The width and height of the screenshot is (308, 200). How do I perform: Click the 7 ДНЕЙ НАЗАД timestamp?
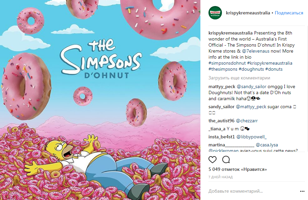tap(220, 177)
